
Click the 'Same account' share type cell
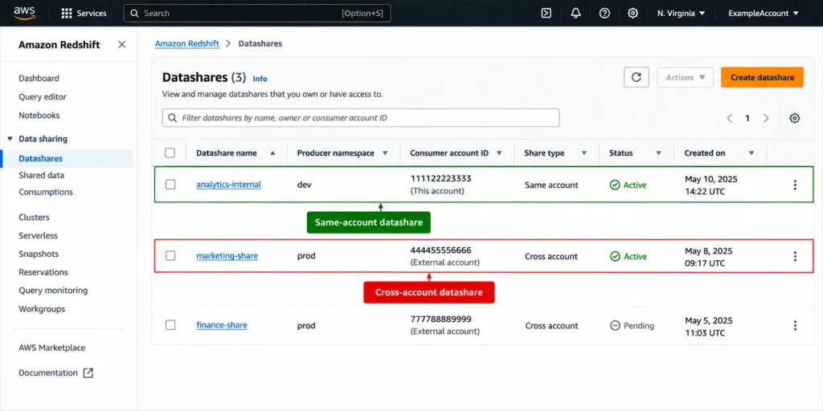pyautogui.click(x=551, y=185)
